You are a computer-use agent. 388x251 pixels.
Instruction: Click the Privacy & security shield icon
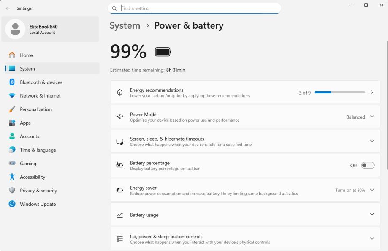12,191
